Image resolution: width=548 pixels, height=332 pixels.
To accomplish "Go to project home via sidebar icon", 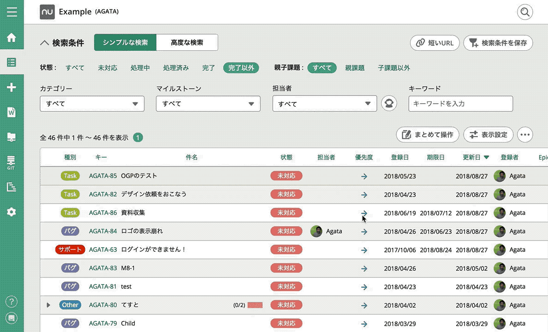I will point(12,37).
